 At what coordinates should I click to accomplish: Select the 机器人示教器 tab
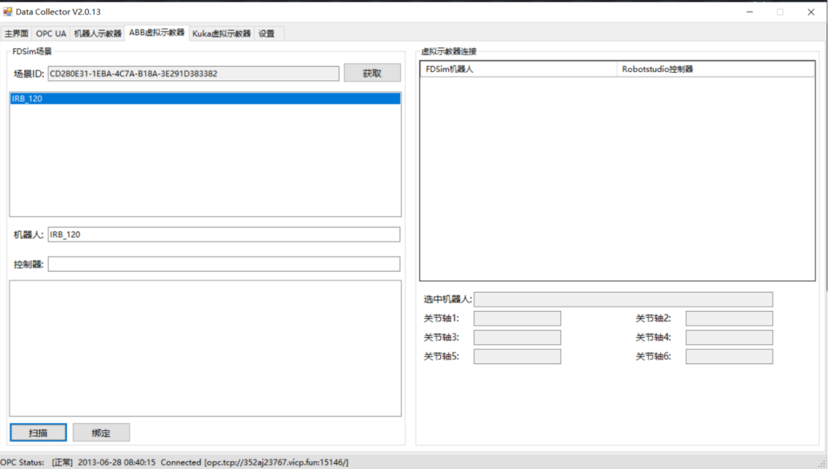[x=97, y=34]
